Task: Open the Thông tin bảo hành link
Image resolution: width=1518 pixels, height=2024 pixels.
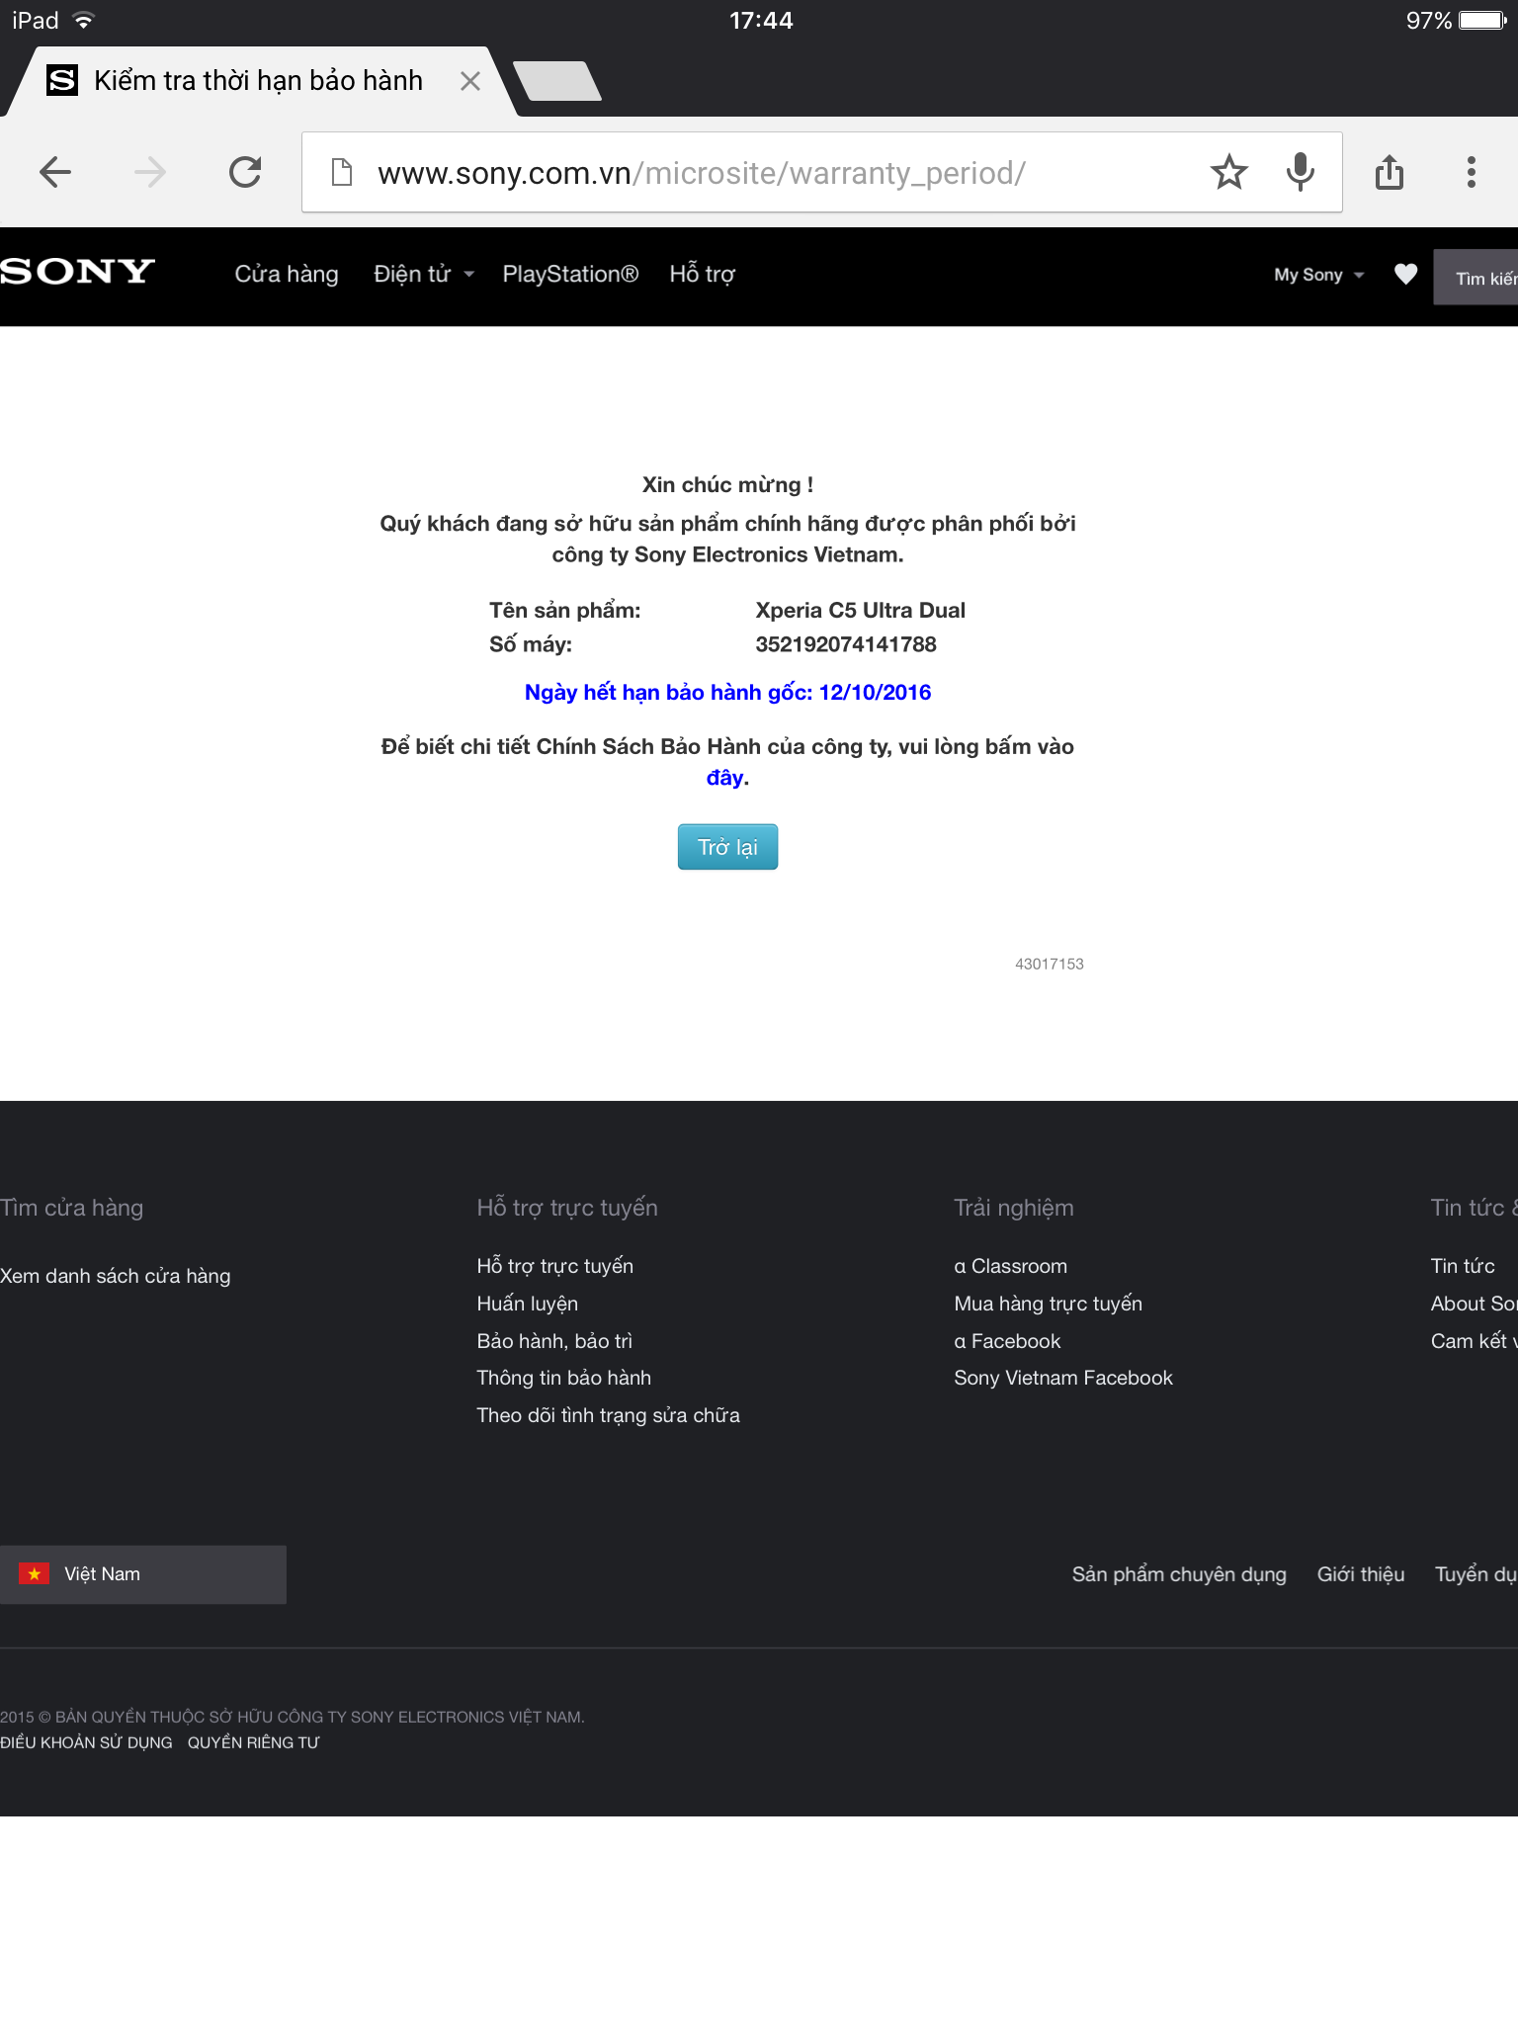Action: tap(564, 1378)
